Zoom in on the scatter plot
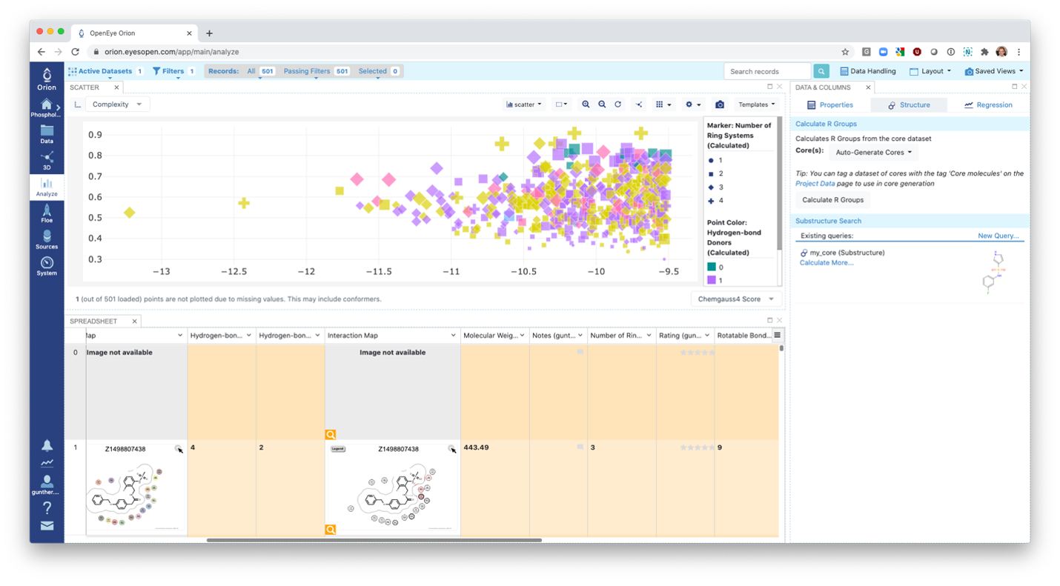This screenshot has width=1060, height=586. point(586,104)
